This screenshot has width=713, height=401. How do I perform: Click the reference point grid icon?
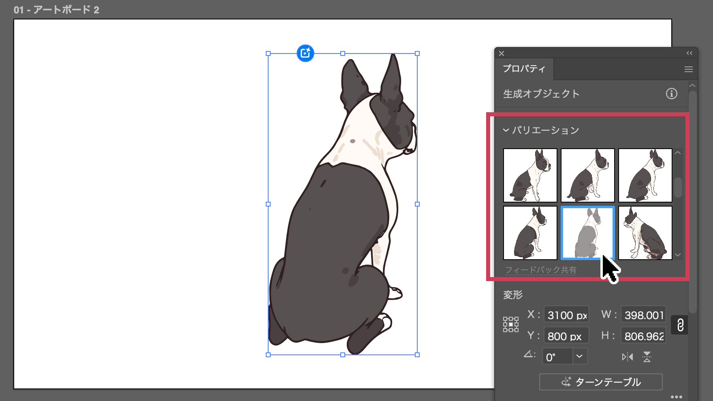[510, 324]
